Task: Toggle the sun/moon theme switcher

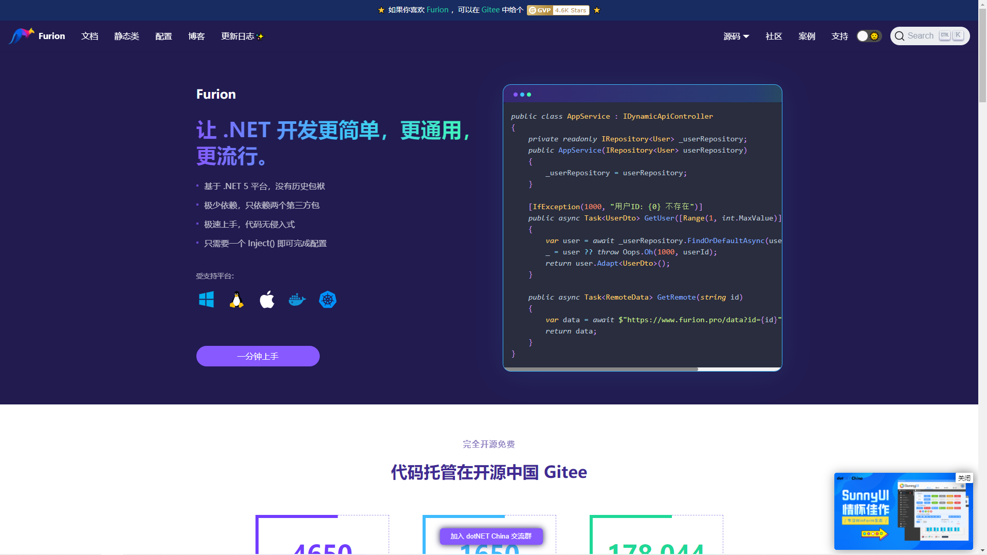Action: (x=869, y=36)
